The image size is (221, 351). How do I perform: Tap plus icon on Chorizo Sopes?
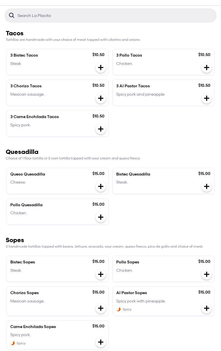tap(101, 308)
